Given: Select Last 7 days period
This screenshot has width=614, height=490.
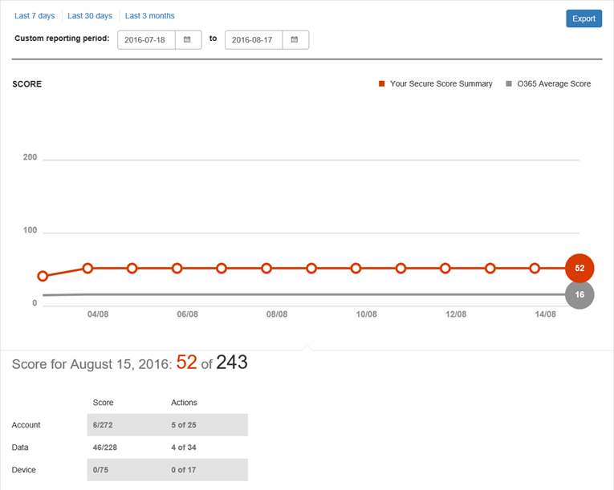Looking at the screenshot, I should point(35,16).
